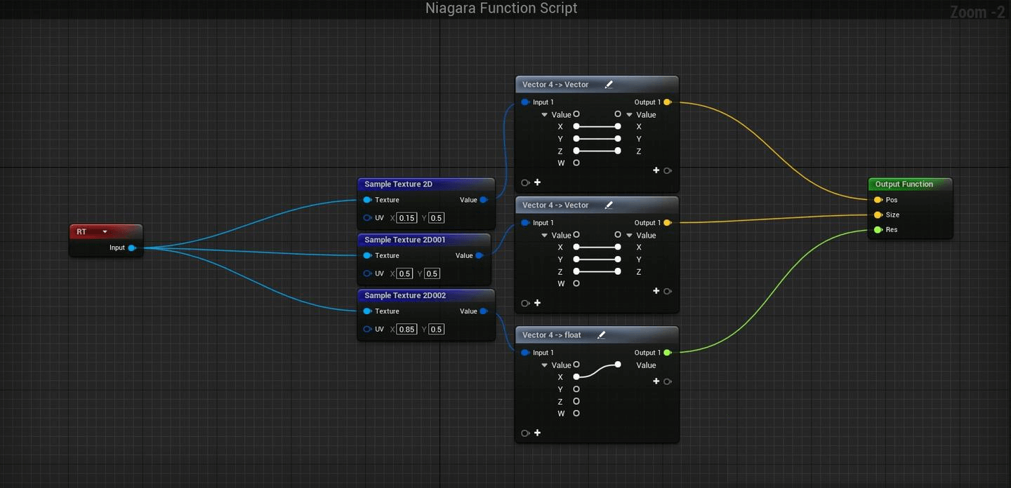This screenshot has width=1011, height=488.
Task: Click Input 1 pin of middle Vector 4 -> Vector
Action: coord(525,223)
